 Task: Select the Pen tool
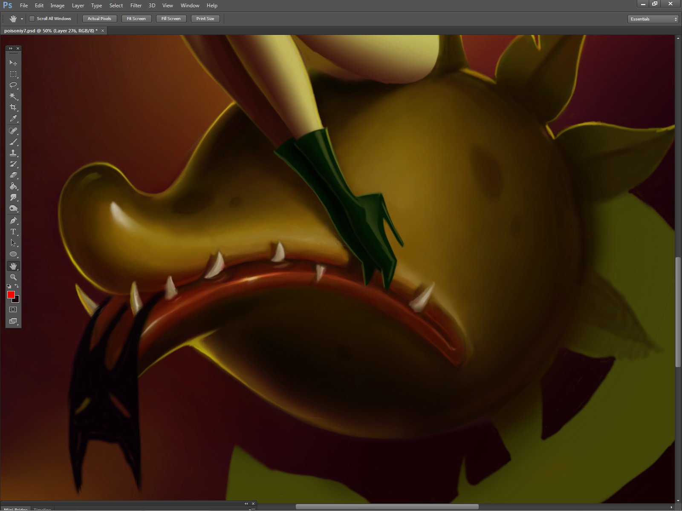[13, 221]
